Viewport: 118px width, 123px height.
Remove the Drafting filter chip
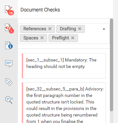(80, 29)
